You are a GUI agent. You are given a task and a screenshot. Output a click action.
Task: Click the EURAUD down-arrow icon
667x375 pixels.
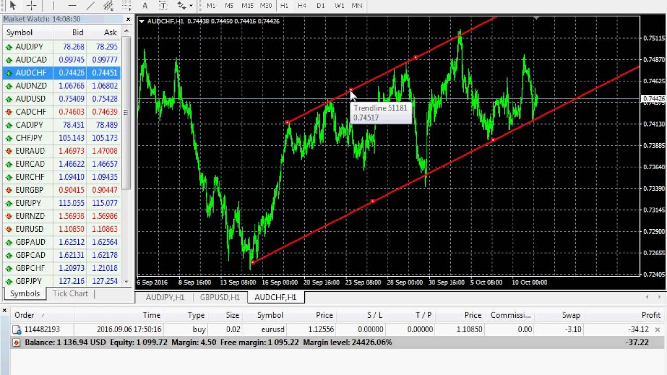coord(9,151)
